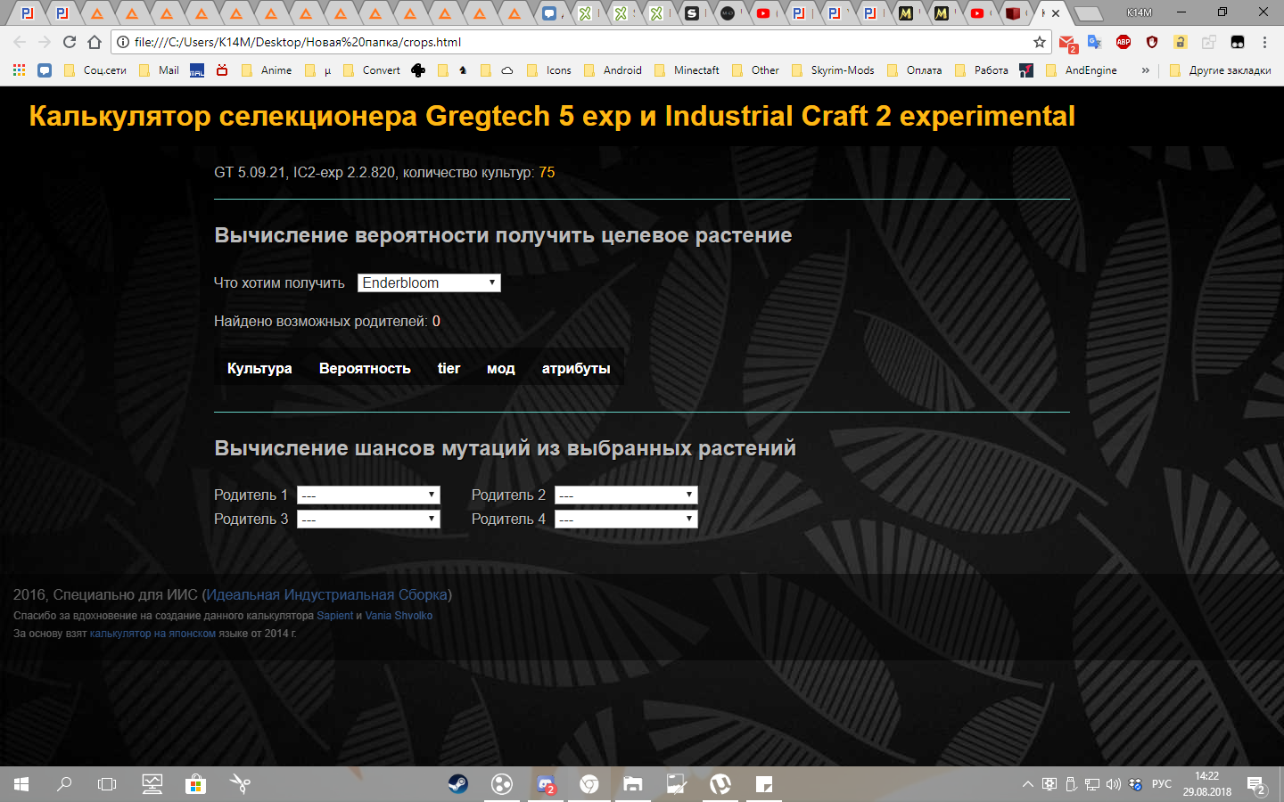1284x802 pixels.
Task: Show hidden system tray icons
Action: [1028, 784]
